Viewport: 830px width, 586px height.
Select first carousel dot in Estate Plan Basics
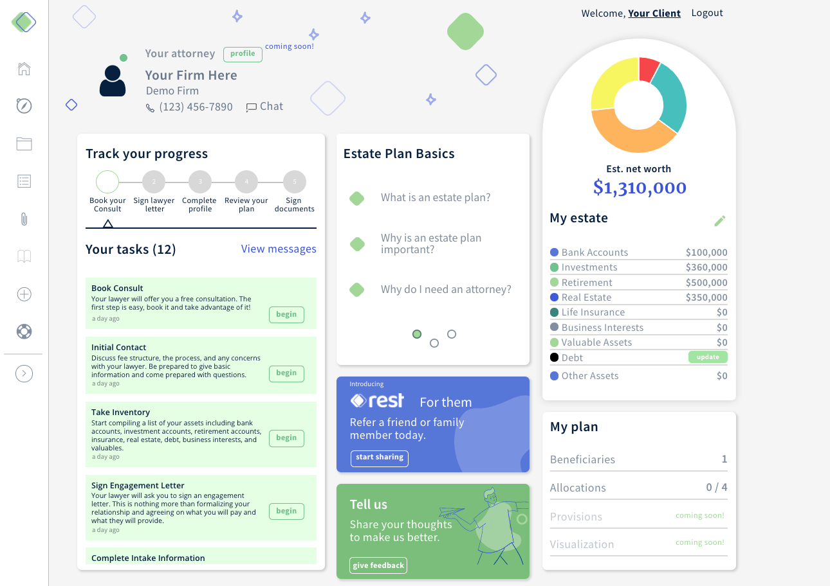coord(417,334)
